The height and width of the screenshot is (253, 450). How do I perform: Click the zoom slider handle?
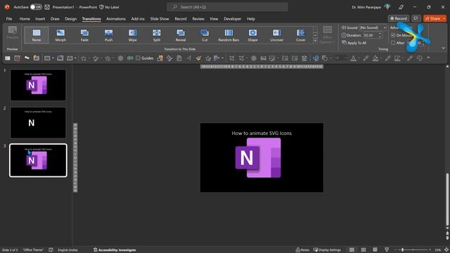click(403, 250)
